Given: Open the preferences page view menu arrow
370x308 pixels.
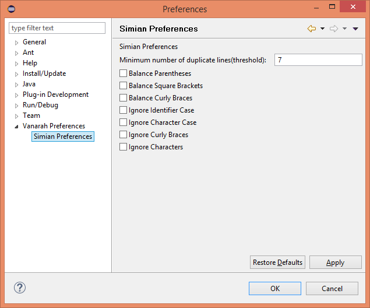Looking at the screenshot, I should [x=355, y=29].
